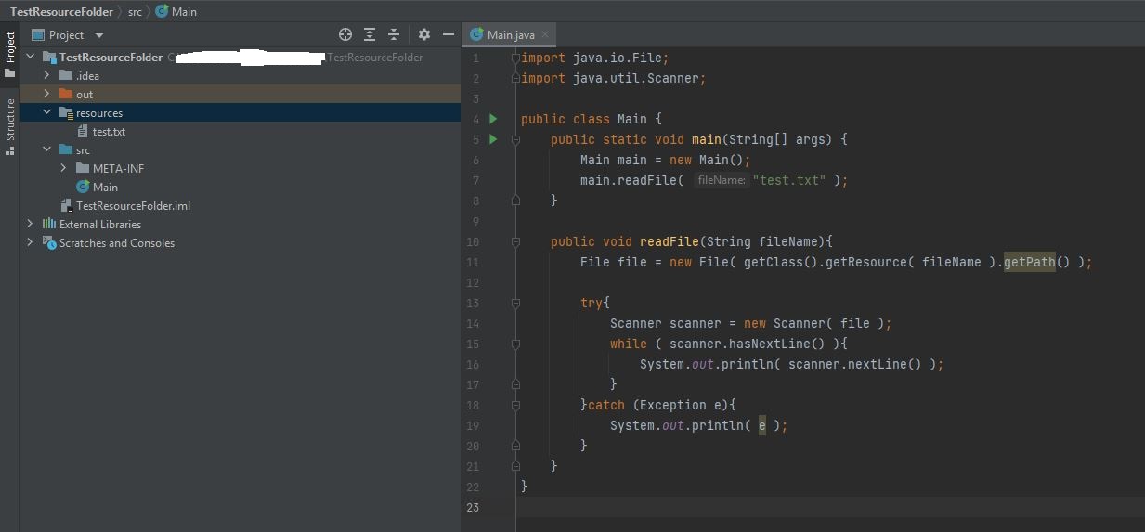The width and height of the screenshot is (1145, 532).
Task: Select the Main.java editor tab
Action: 510,34
